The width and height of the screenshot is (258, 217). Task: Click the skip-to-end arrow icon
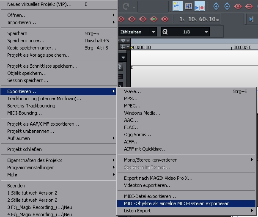pos(252,19)
